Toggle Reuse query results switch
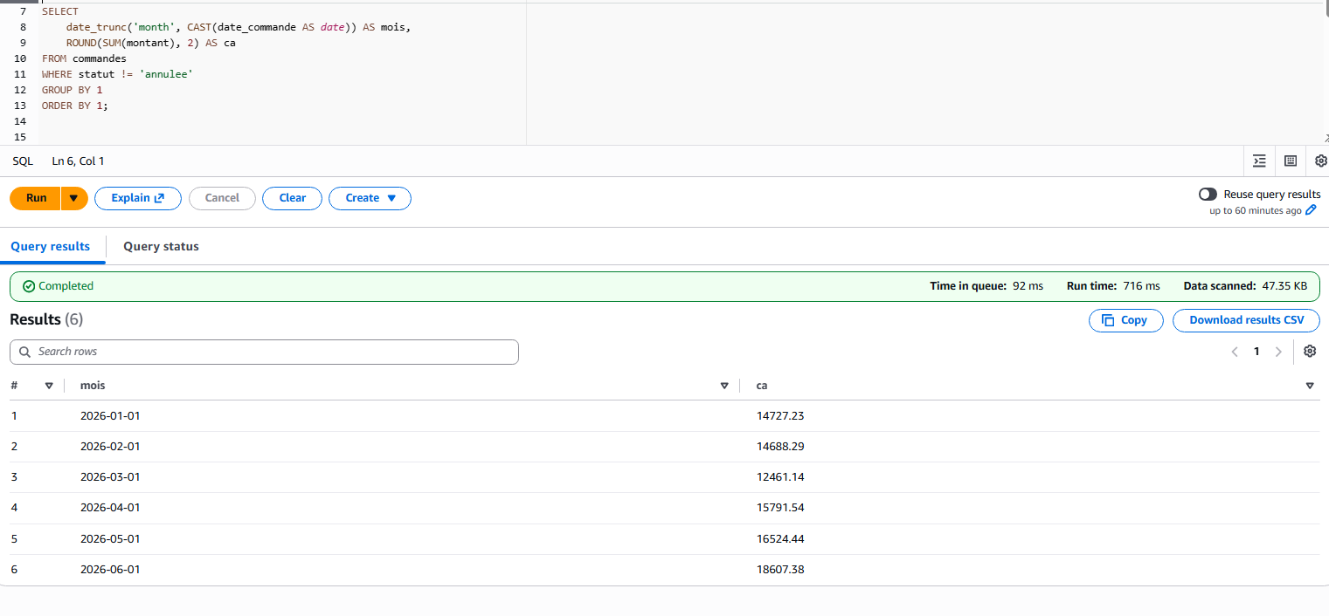Image resolution: width=1329 pixels, height=616 pixels. [x=1208, y=195]
